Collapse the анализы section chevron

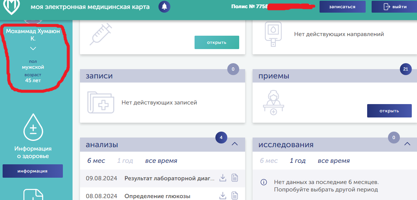click(235, 144)
